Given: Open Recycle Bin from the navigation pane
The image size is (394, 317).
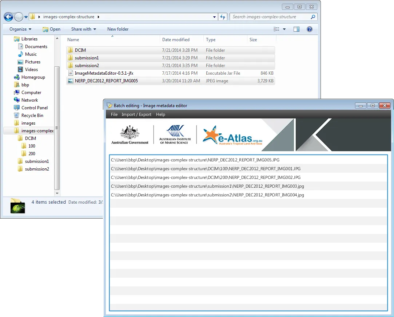Looking at the screenshot, I should point(29,116).
